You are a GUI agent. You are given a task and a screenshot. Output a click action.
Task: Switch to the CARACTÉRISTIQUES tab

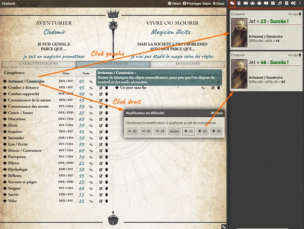tap(38, 64)
